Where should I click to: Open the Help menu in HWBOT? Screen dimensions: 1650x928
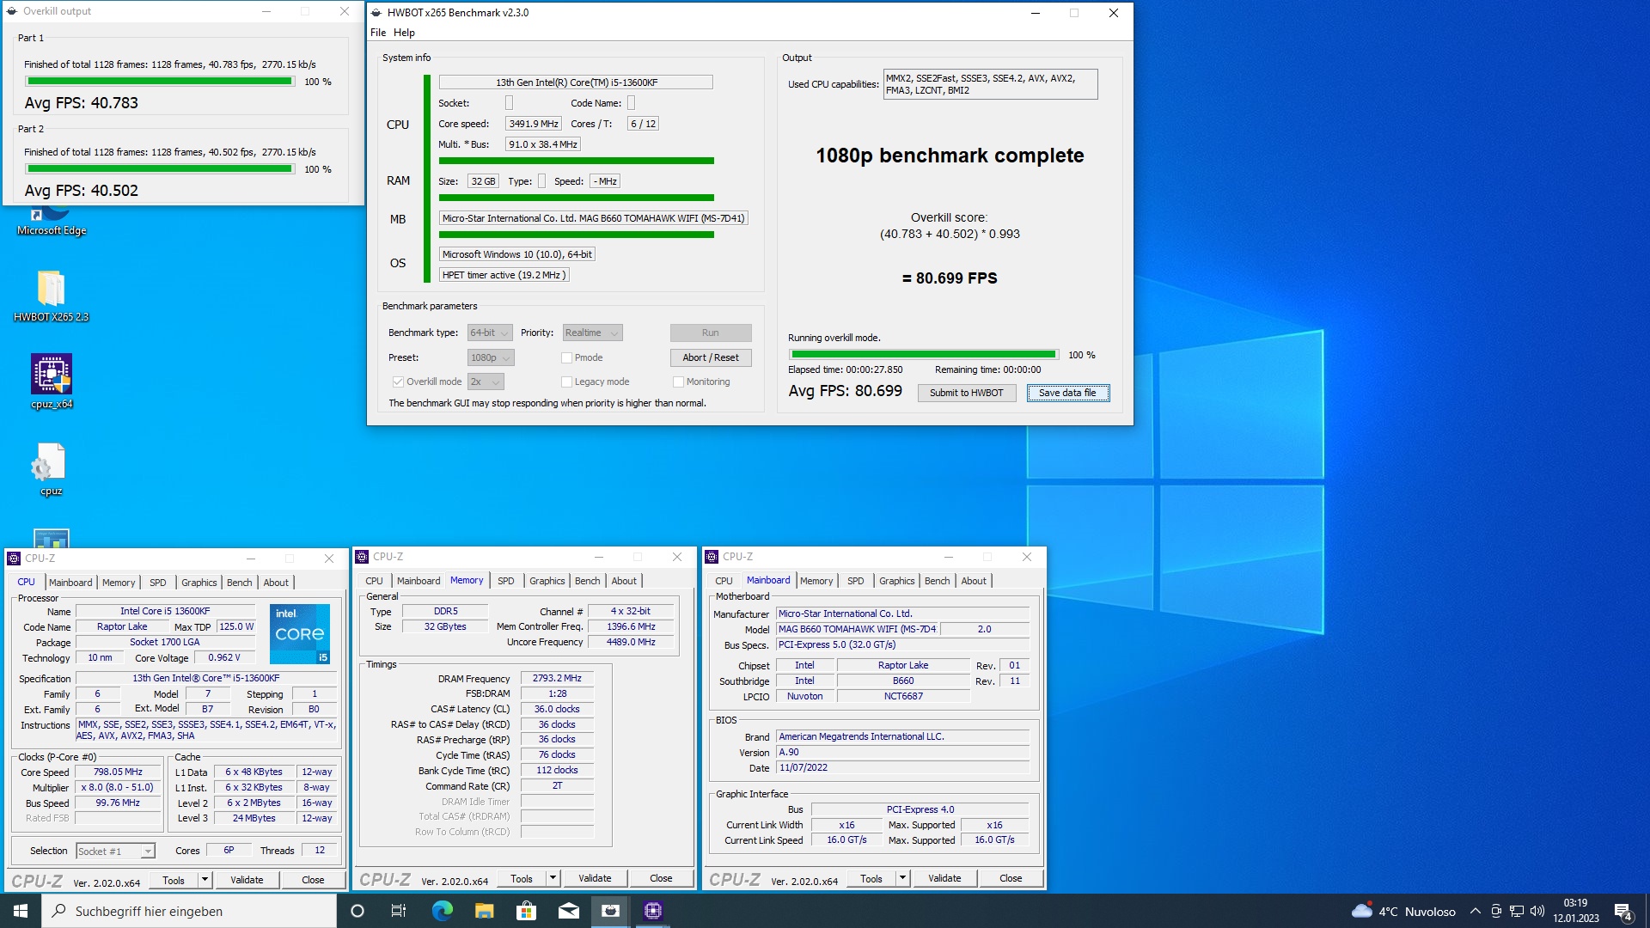(x=404, y=33)
